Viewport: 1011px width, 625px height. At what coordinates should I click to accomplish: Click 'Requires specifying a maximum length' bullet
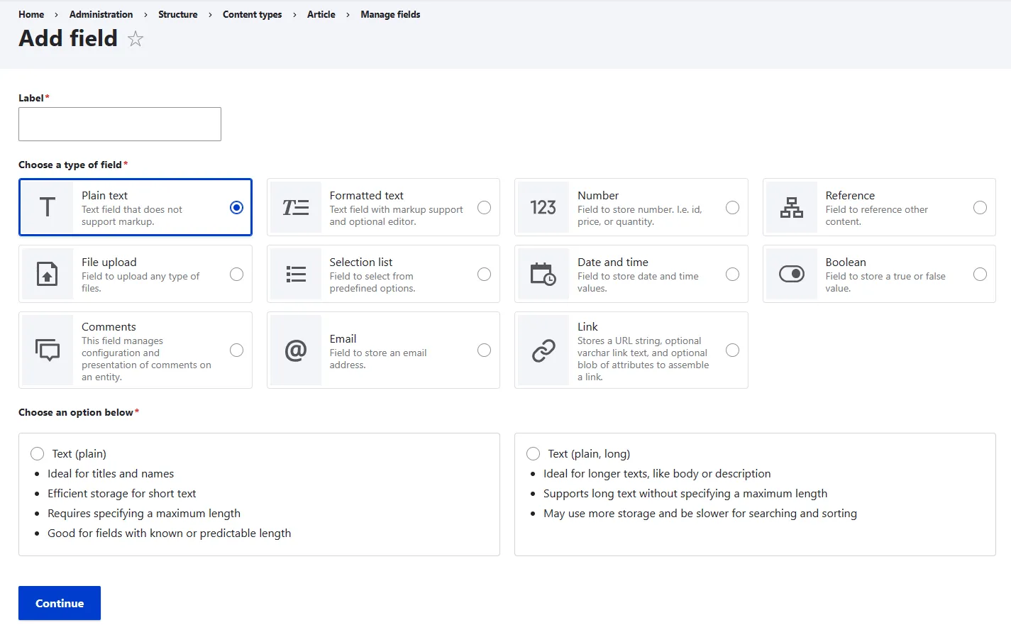[144, 513]
